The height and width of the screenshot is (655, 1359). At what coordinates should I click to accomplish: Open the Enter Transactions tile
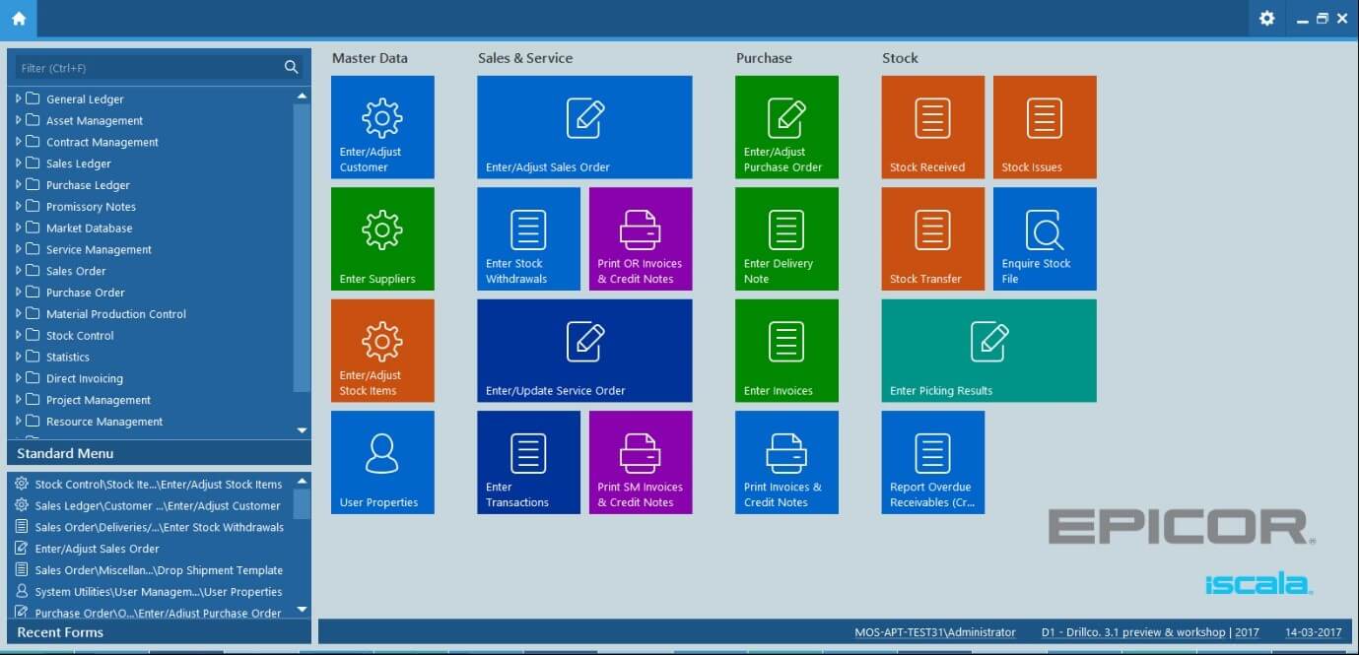click(528, 462)
